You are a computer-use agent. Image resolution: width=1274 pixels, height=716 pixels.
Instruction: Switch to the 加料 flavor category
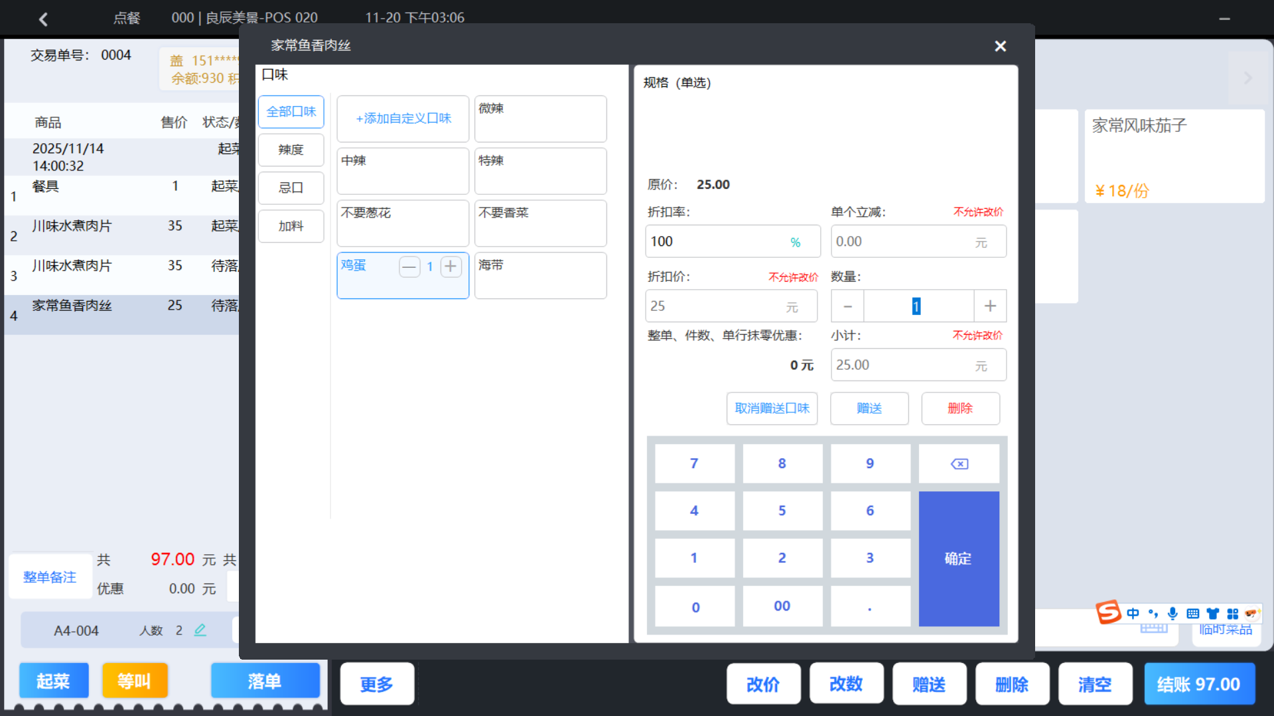click(291, 226)
